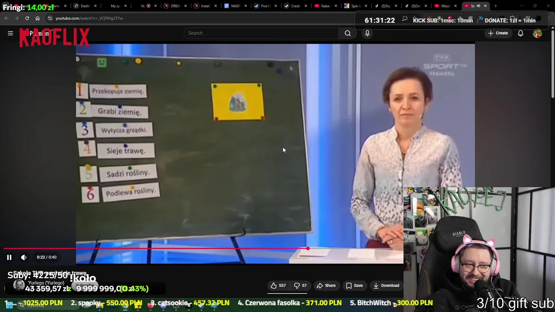This screenshot has width=555, height=312.
Task: Click the red video progress bar handle
Action: point(308,248)
